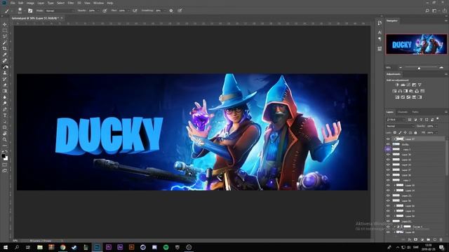The height and width of the screenshot is (252, 449).
Task: Select the Healing Brush tool
Action: click(x=5, y=61)
